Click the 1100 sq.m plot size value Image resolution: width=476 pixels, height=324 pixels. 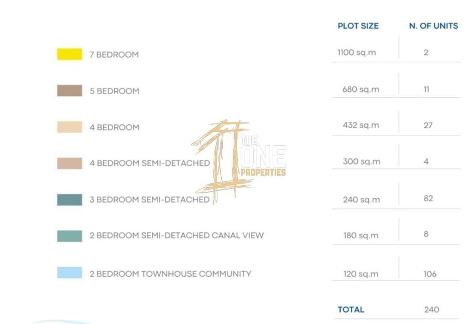click(357, 53)
